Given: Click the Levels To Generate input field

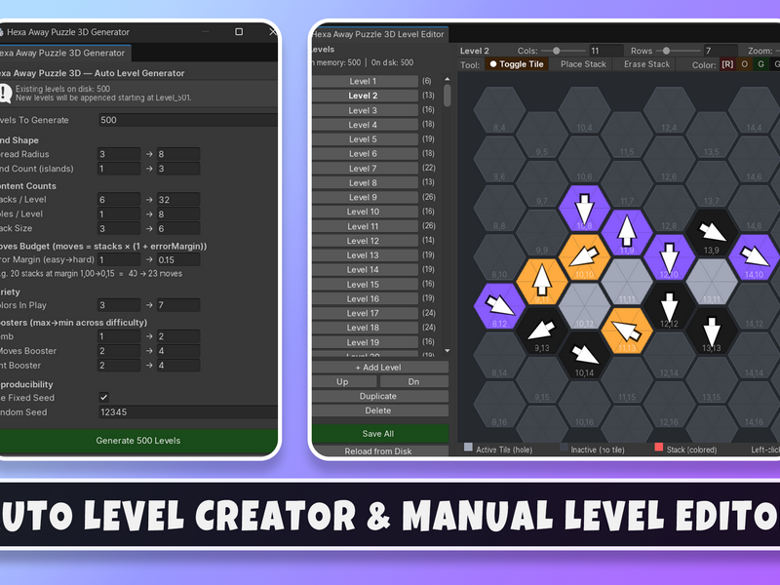Looking at the screenshot, I should pyautogui.click(x=187, y=120).
